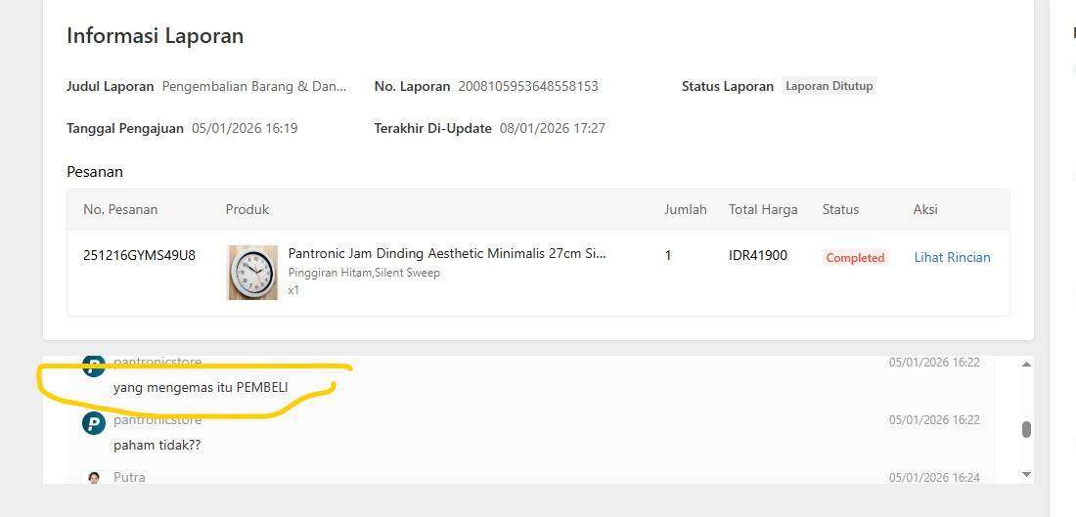This screenshot has width=1076, height=517.
Task: Click the chat scrollbar thumb
Action: click(1026, 429)
